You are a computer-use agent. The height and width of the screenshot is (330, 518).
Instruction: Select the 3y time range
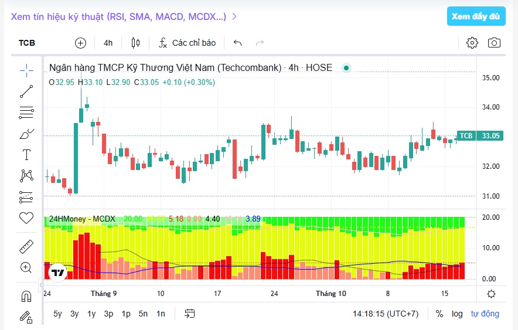tap(74, 314)
